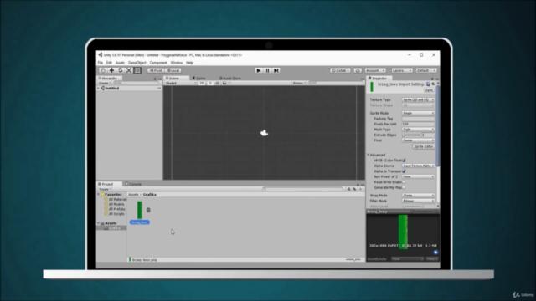
Task: Click search-by-label icon in Project panel
Action: coord(354,189)
